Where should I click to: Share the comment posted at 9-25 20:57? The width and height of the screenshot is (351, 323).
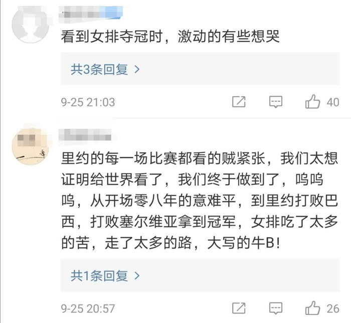239,306
